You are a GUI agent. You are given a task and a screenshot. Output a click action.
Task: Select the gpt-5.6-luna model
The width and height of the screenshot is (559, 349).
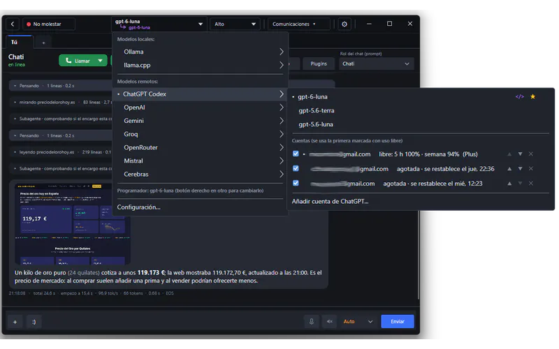(x=316, y=124)
